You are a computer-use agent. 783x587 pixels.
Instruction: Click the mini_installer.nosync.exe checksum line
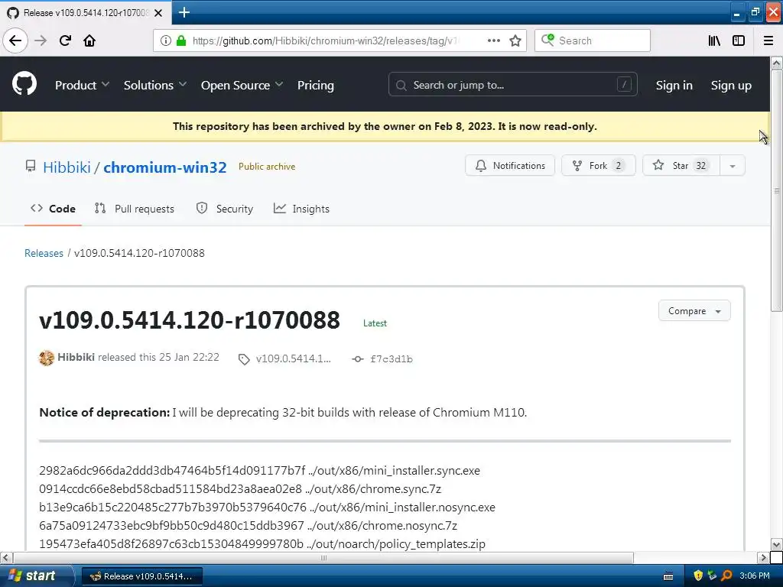tap(267, 508)
